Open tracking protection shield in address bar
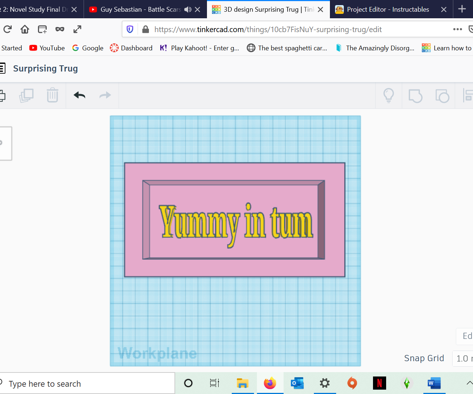This screenshot has height=394, width=473. pos(130,29)
